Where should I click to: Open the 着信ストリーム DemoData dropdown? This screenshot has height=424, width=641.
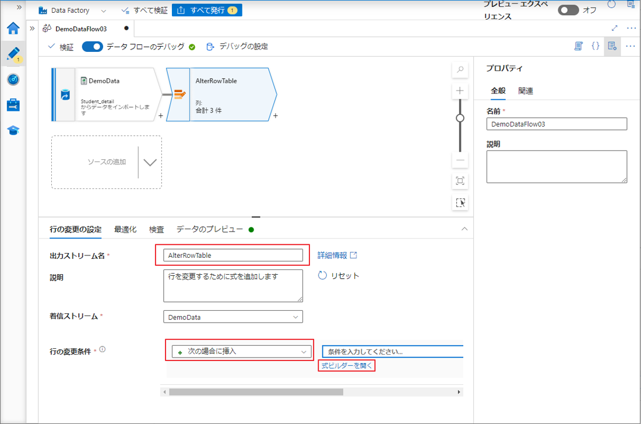(x=233, y=317)
